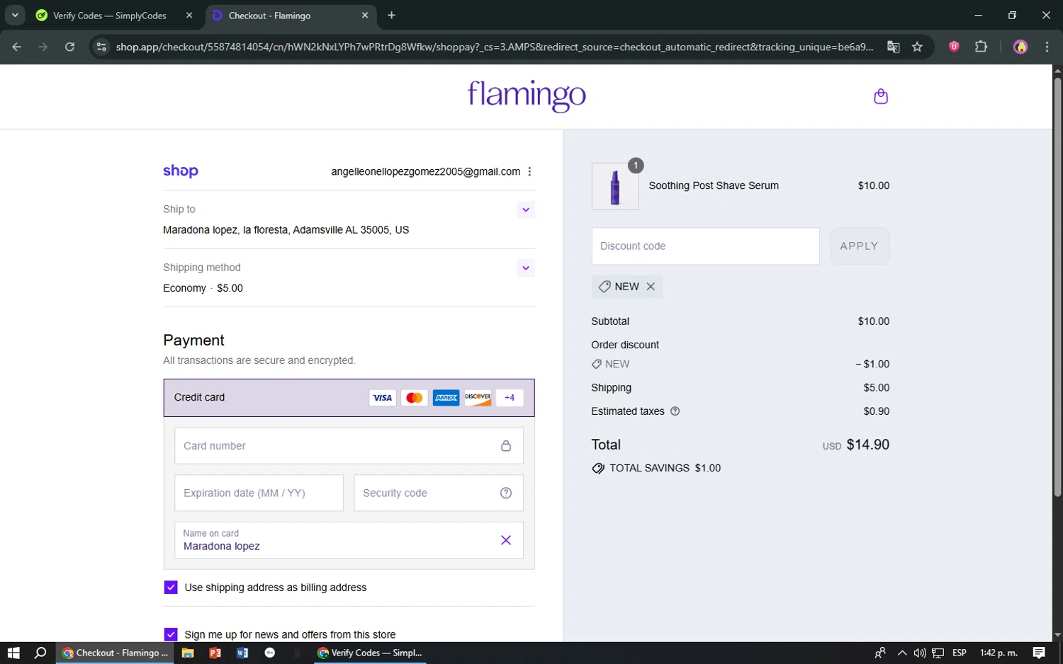Open the notification center icon
This screenshot has height=664, width=1063.
click(x=1039, y=653)
